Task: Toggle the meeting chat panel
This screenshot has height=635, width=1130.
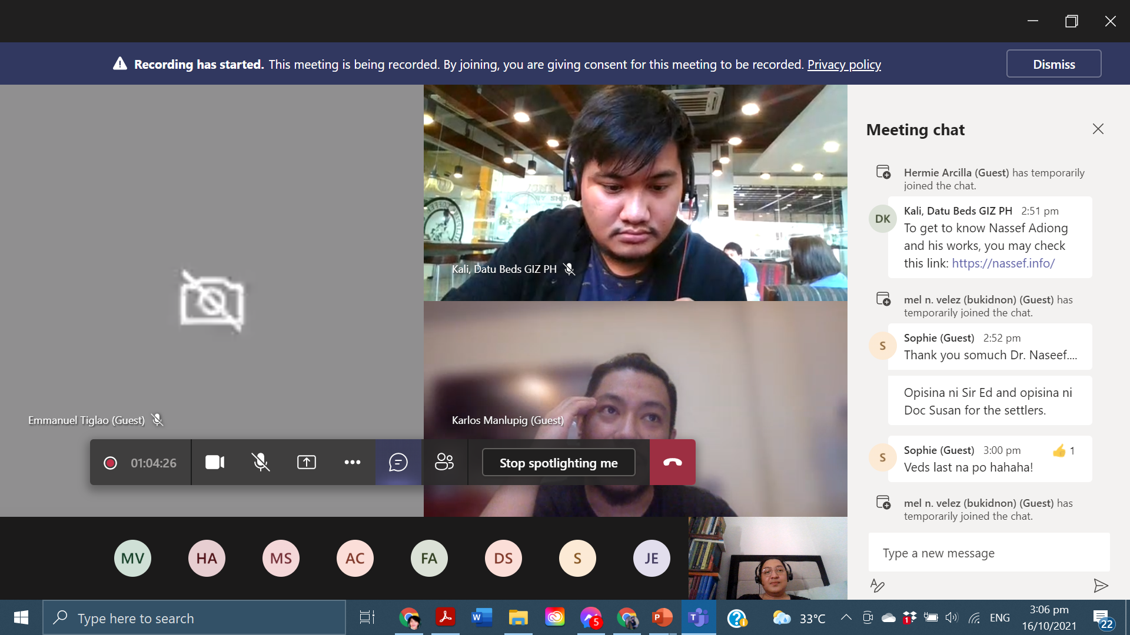Action: 398,463
